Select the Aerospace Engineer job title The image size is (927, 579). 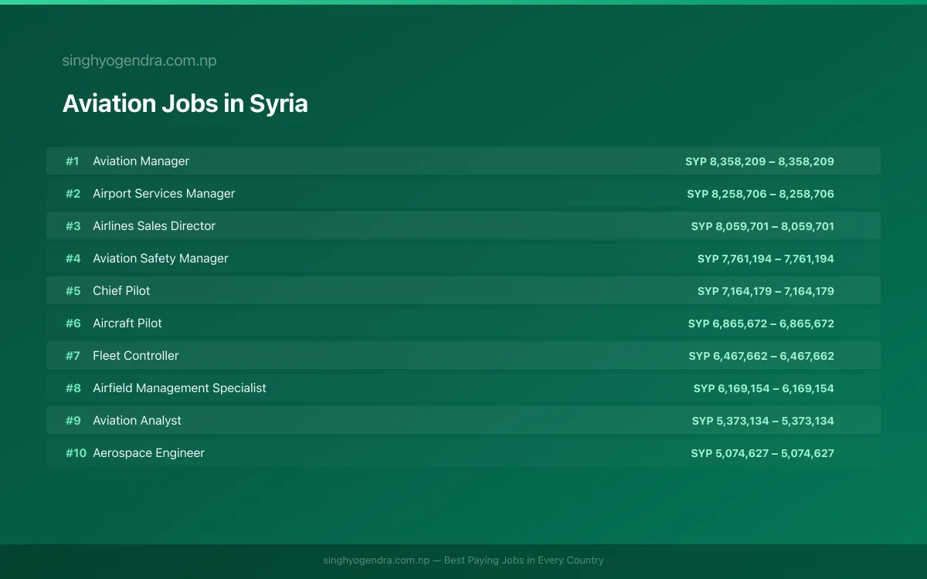[x=148, y=453]
